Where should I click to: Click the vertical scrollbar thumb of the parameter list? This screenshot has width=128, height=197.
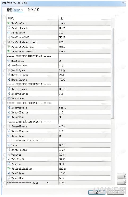click(113, 73)
